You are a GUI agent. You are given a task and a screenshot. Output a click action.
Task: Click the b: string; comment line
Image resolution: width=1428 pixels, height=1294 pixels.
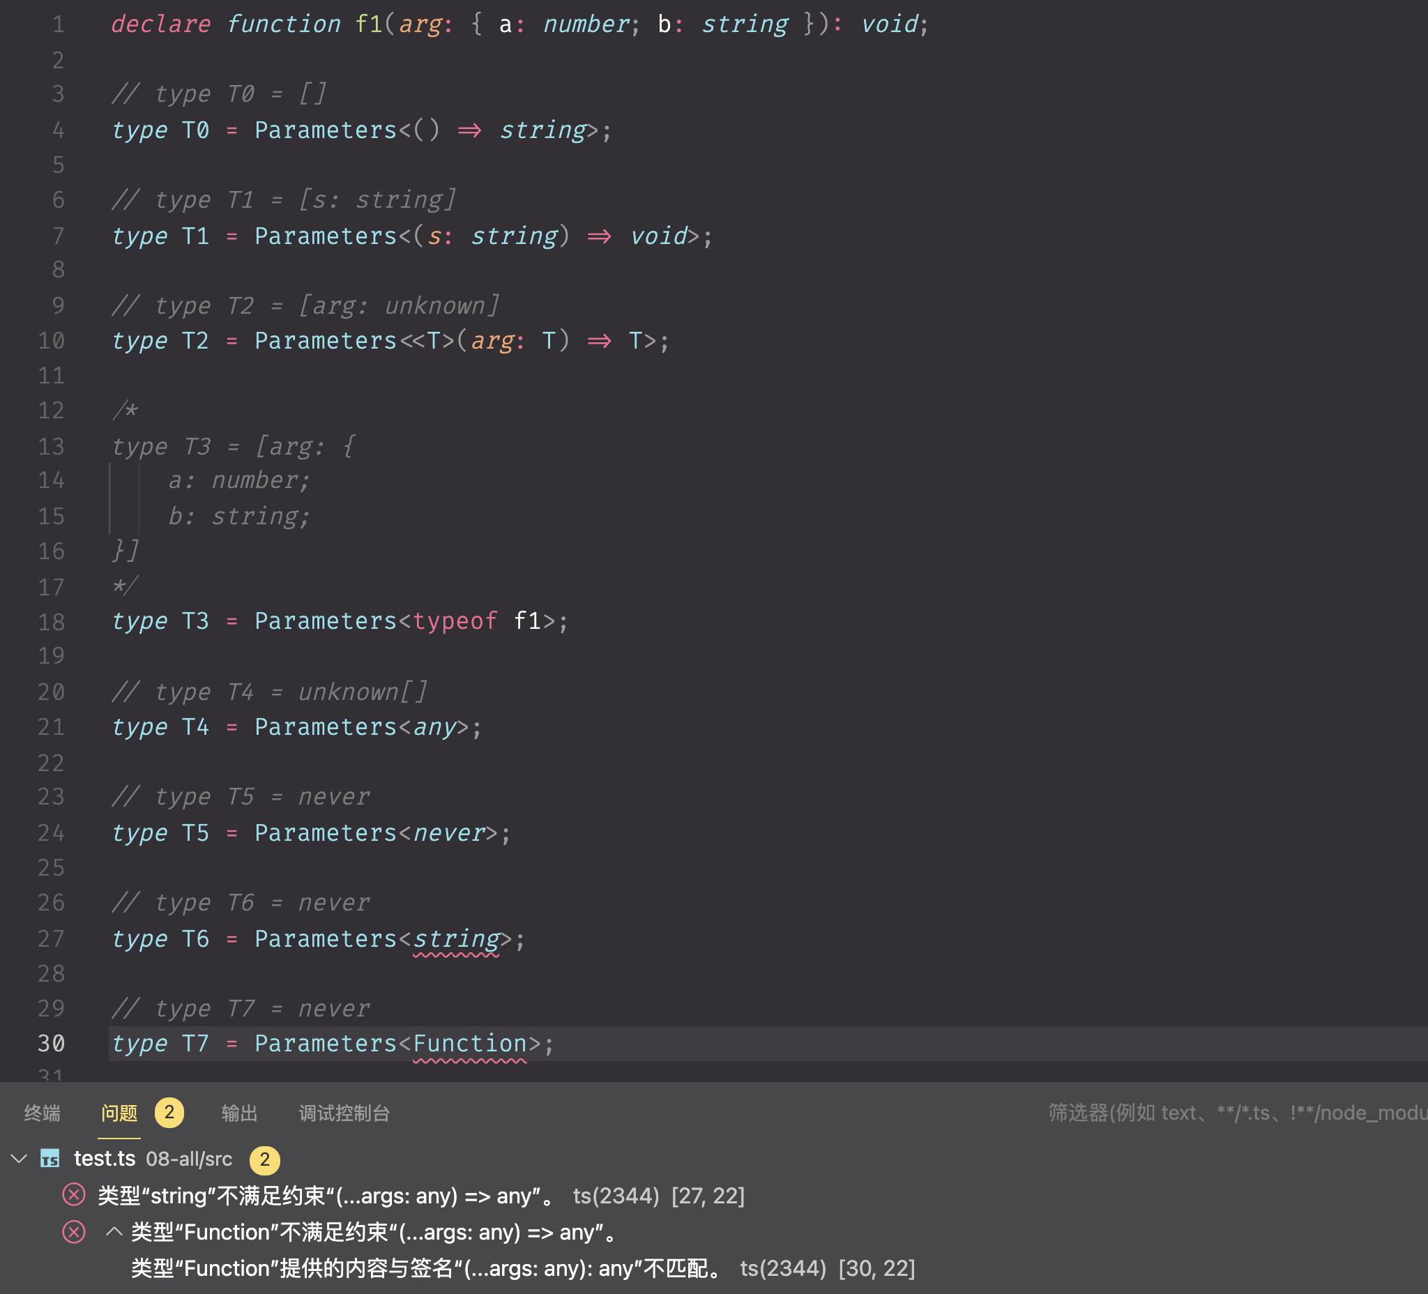click(238, 517)
